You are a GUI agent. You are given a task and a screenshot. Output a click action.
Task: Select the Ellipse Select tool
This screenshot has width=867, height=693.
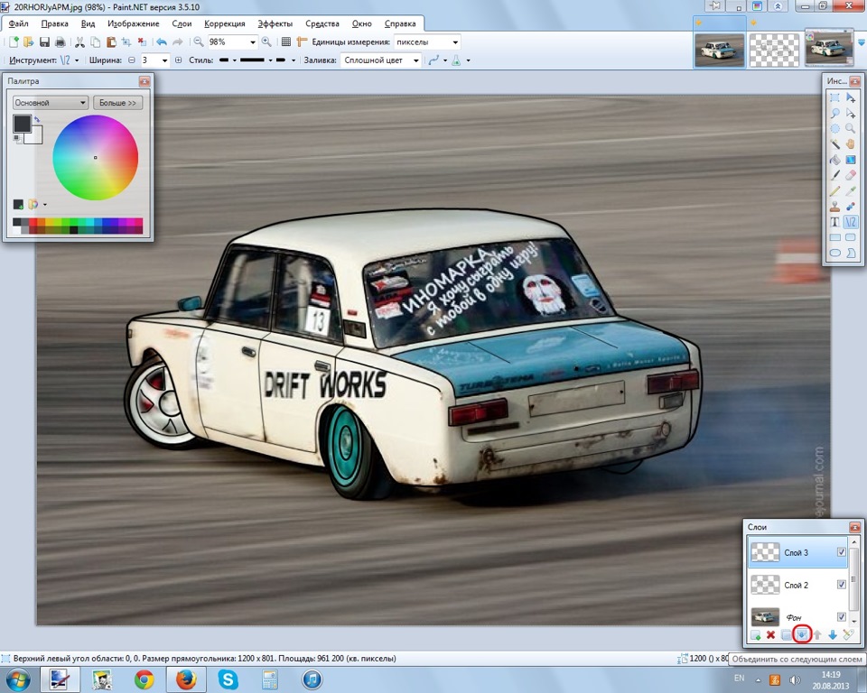tap(834, 129)
